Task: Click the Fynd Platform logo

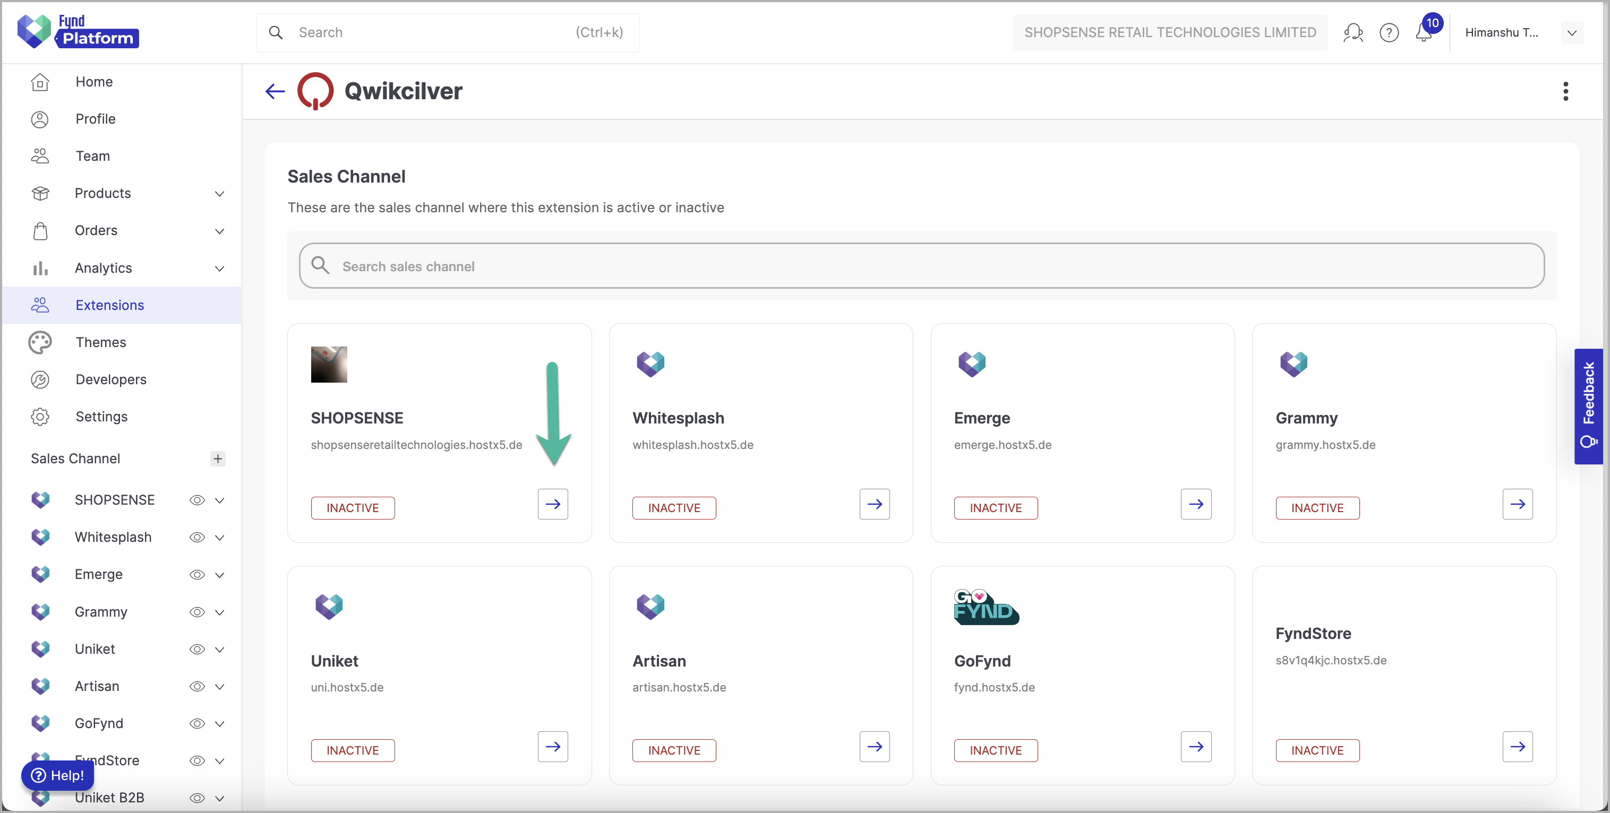Action: pos(78,31)
